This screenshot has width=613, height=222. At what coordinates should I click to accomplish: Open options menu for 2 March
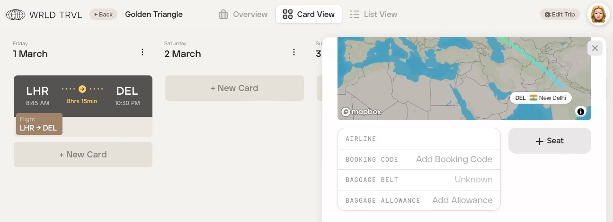click(294, 52)
